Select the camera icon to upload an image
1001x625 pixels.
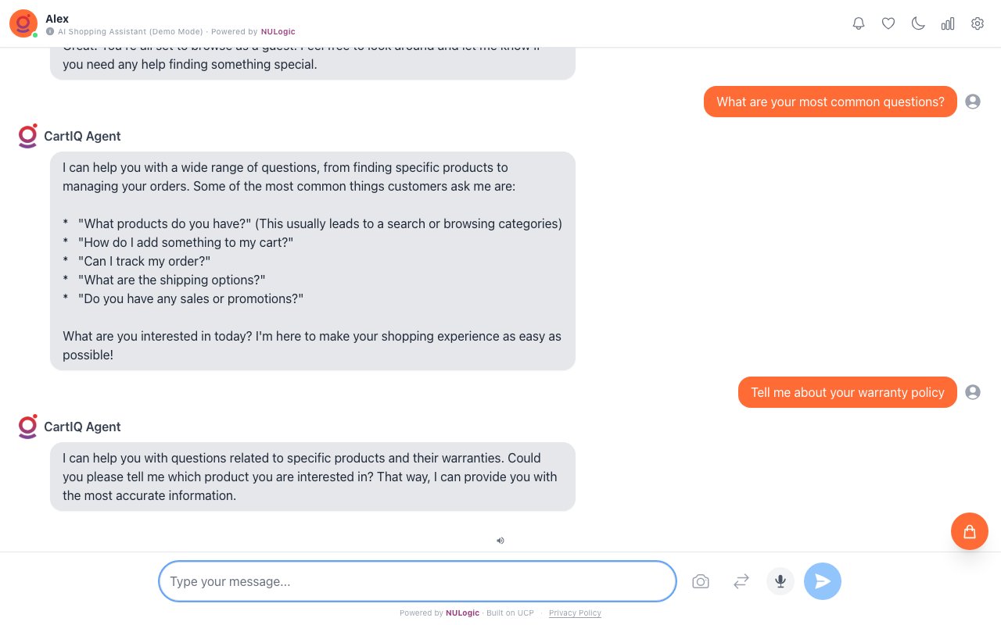pos(701,581)
